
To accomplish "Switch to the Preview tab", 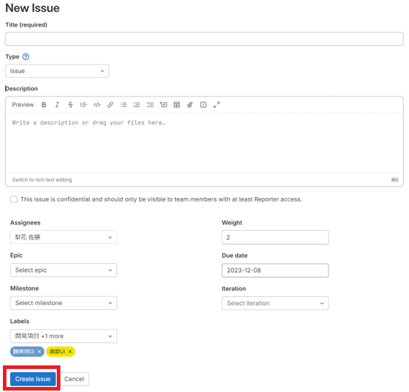I will coord(23,105).
